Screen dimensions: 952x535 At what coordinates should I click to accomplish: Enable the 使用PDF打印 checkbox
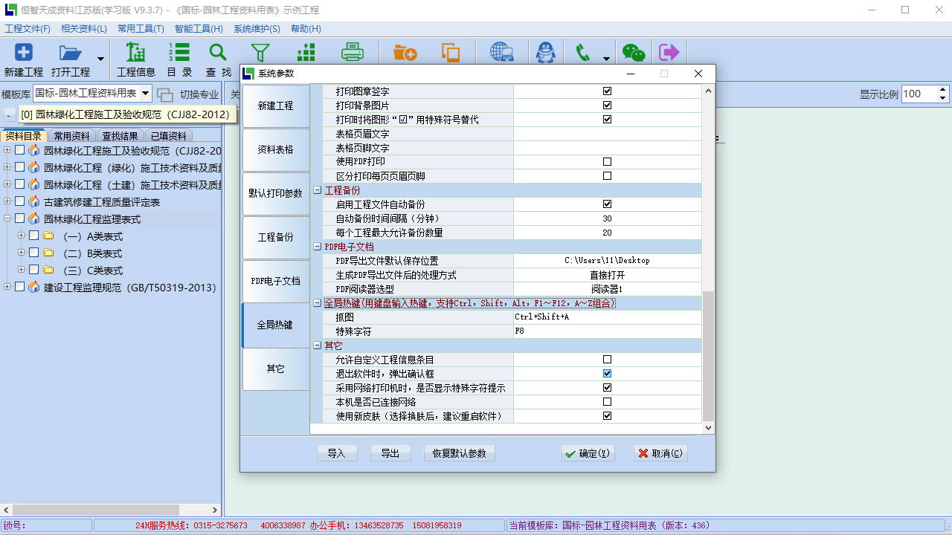(x=607, y=162)
